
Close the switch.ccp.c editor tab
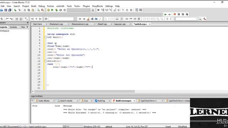coord(150,24)
